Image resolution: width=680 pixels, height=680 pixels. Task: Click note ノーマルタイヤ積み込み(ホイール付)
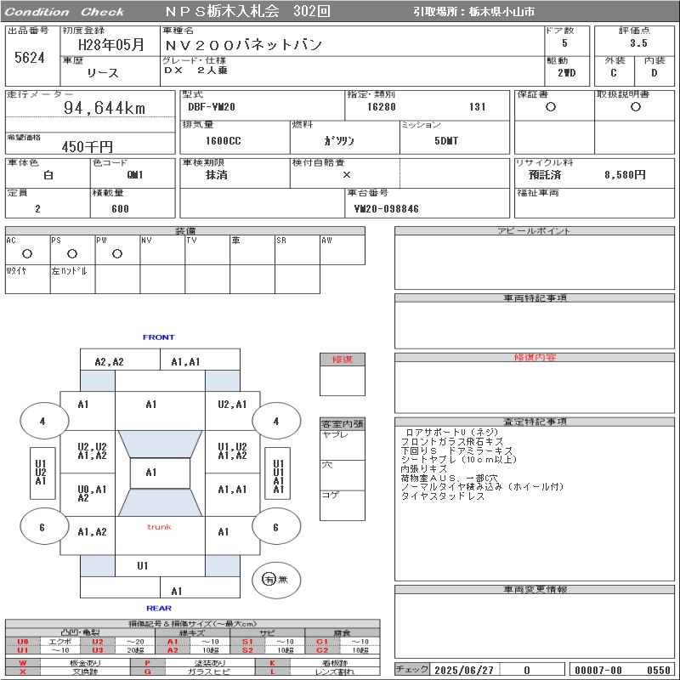pos(482,486)
